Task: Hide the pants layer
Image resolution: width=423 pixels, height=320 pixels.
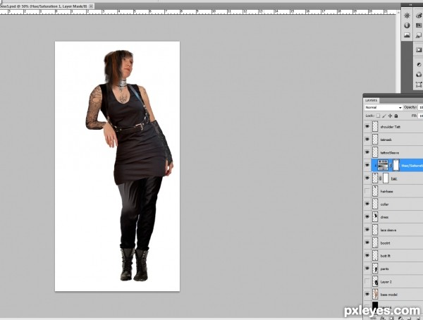Action: click(367, 269)
